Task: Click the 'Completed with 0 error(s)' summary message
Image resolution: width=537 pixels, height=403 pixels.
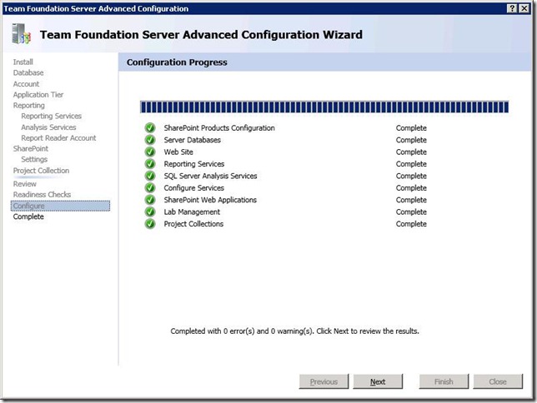Action: point(295,331)
